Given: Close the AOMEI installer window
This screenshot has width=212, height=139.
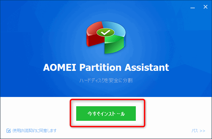Looking at the screenshot, I should (x=205, y=7).
